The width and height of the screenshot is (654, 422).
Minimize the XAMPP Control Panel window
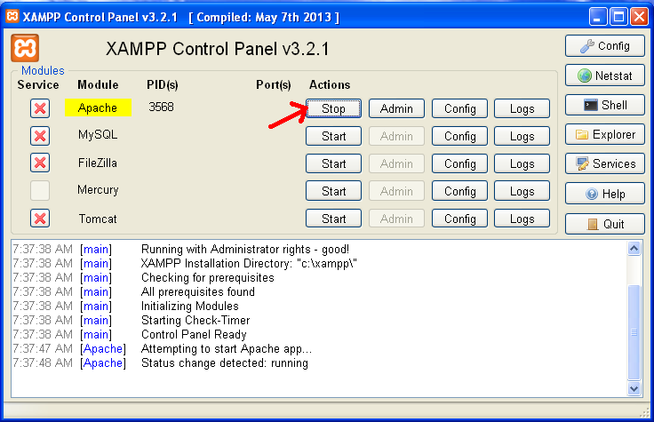pos(598,17)
